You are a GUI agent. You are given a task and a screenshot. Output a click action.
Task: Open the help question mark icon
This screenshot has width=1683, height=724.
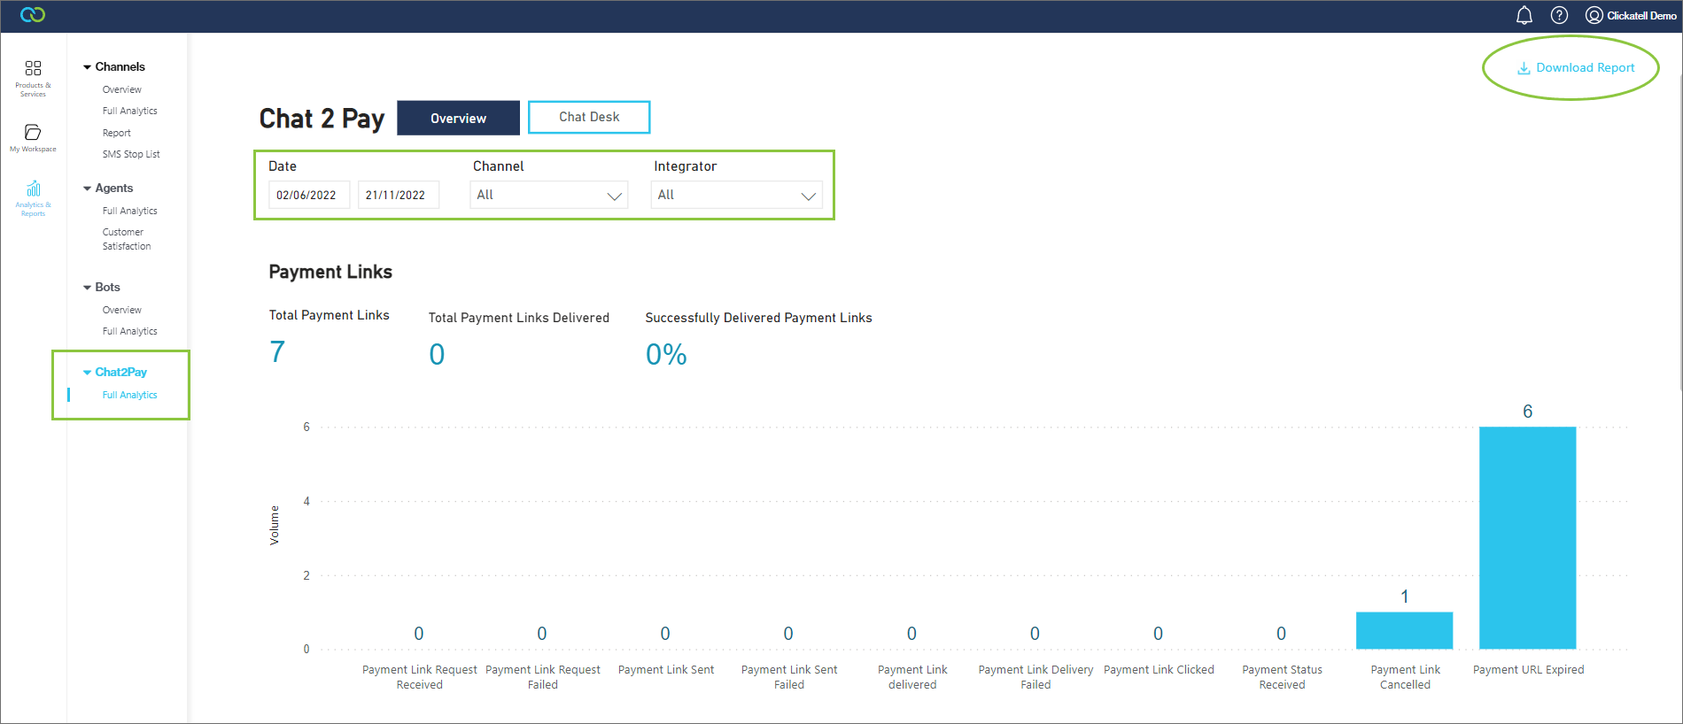[1559, 15]
